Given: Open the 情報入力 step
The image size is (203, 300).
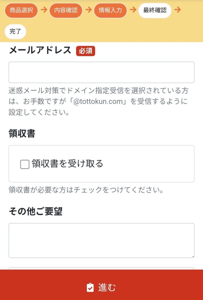Looking at the screenshot, I should click(110, 11).
